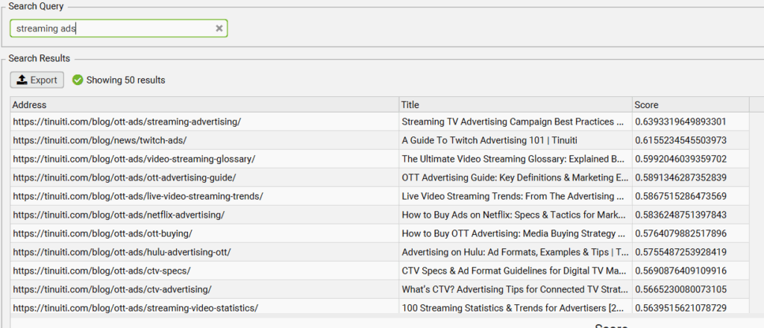
Task: Sort results by the Title column header
Action: [516, 104]
